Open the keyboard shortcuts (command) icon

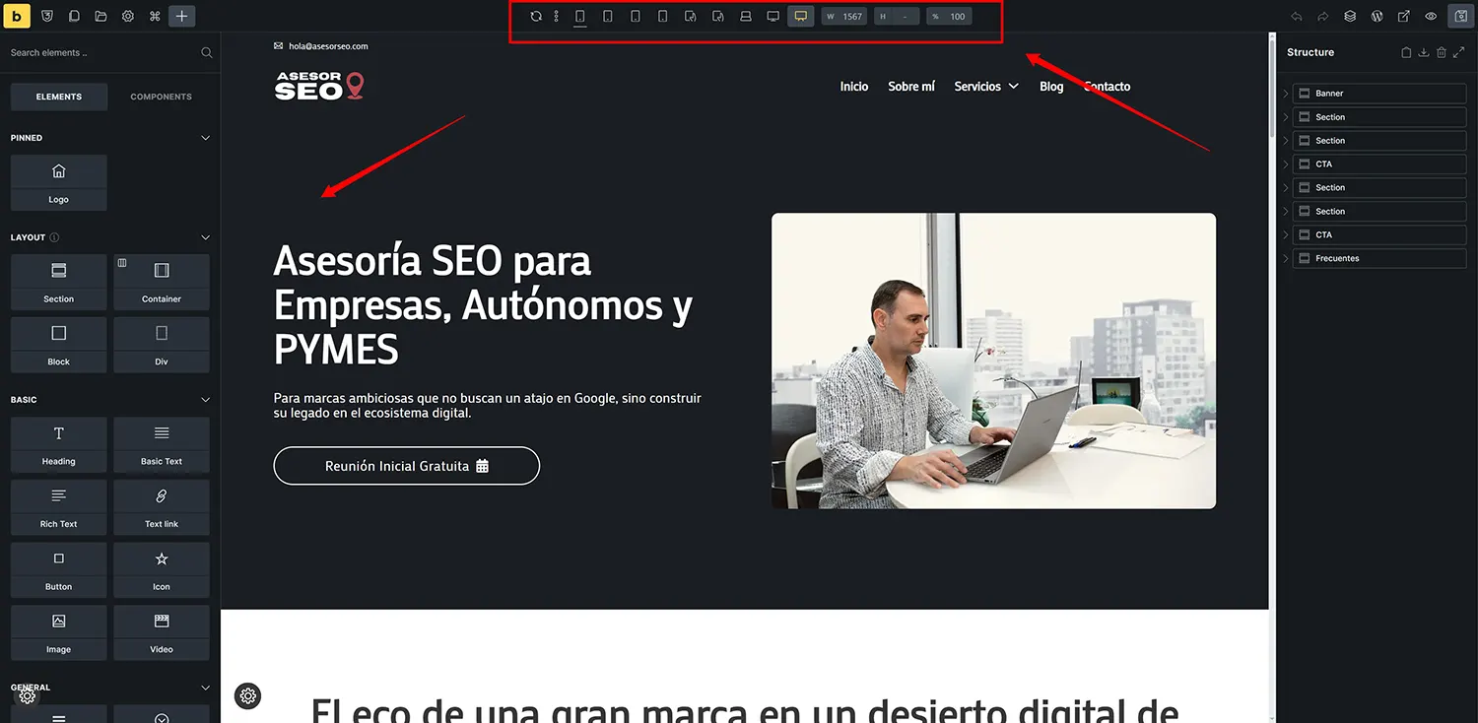click(154, 15)
